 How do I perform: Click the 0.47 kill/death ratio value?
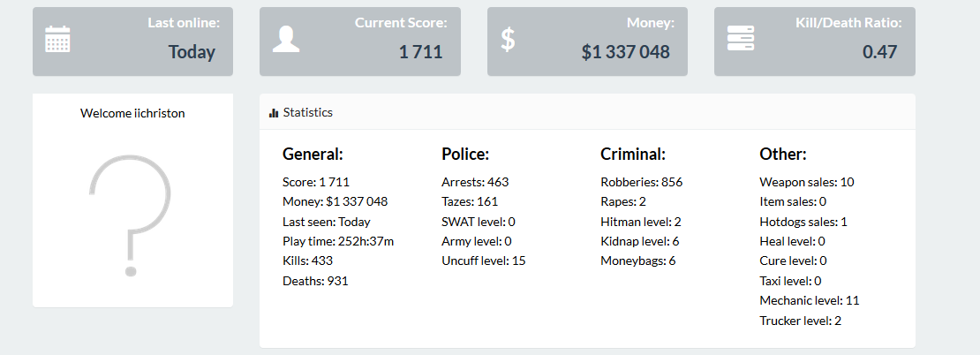click(x=880, y=52)
